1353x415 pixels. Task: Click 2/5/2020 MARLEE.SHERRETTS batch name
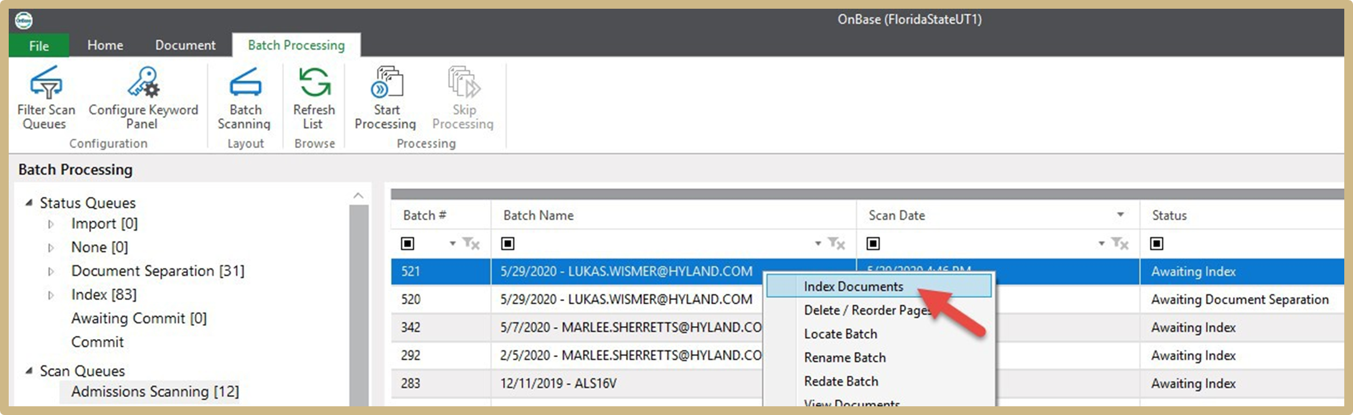(x=631, y=355)
